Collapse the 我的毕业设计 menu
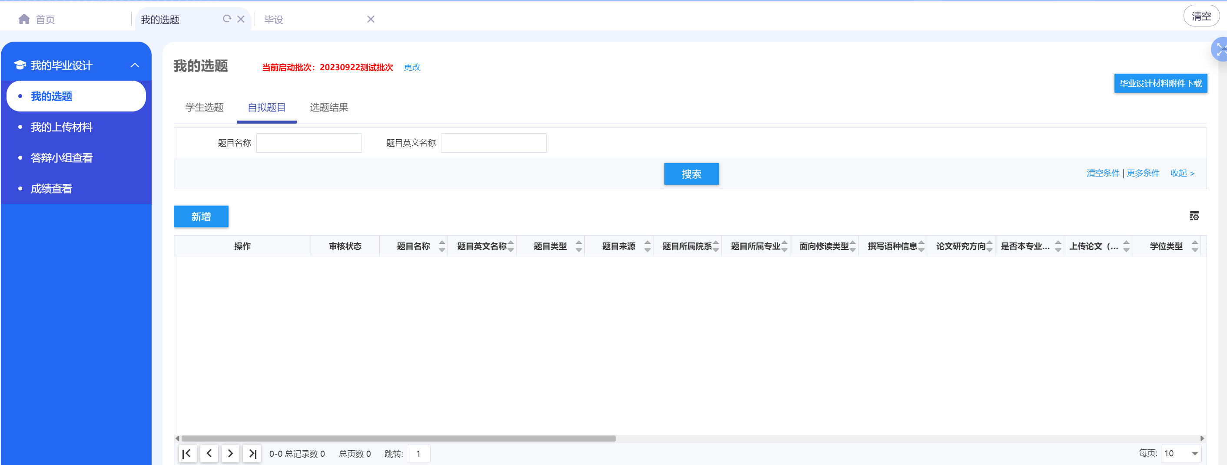Screen dimensions: 1227x465 tap(135, 65)
